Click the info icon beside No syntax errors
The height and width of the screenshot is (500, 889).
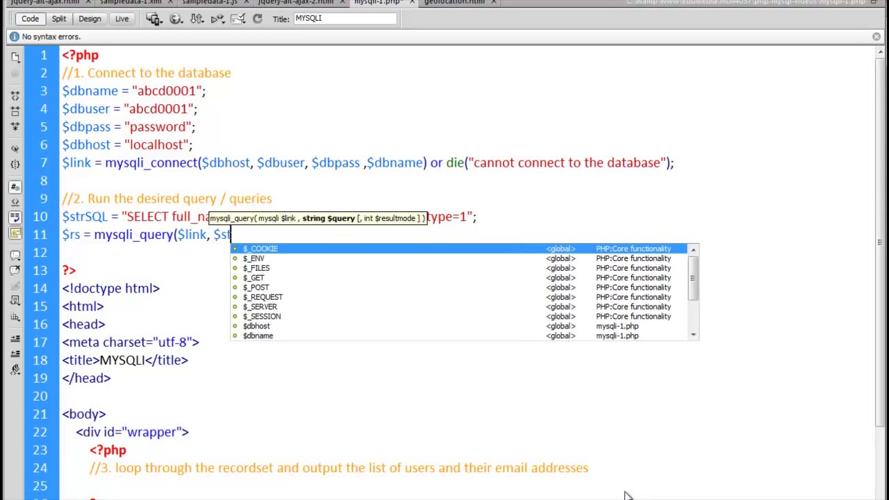(14, 36)
